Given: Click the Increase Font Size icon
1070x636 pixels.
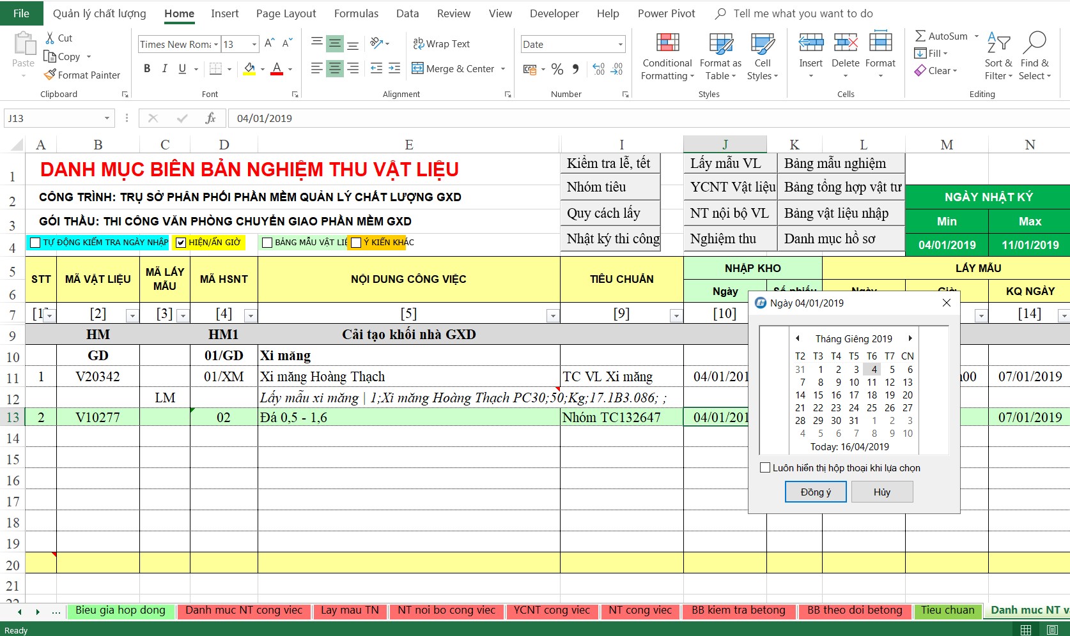Looking at the screenshot, I should tap(269, 43).
